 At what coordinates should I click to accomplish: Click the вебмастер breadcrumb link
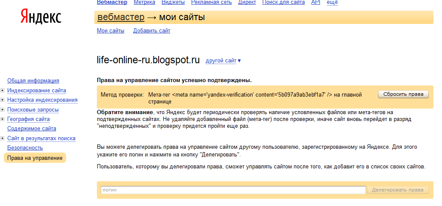(120, 17)
